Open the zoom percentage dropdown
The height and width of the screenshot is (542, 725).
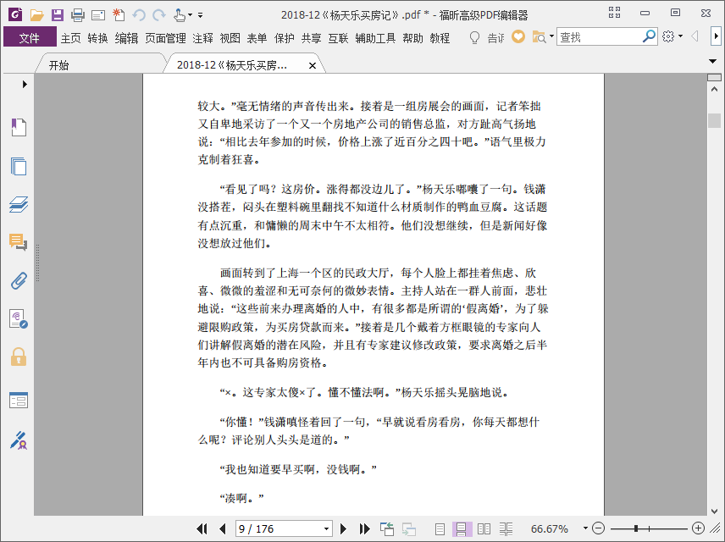pos(585,528)
